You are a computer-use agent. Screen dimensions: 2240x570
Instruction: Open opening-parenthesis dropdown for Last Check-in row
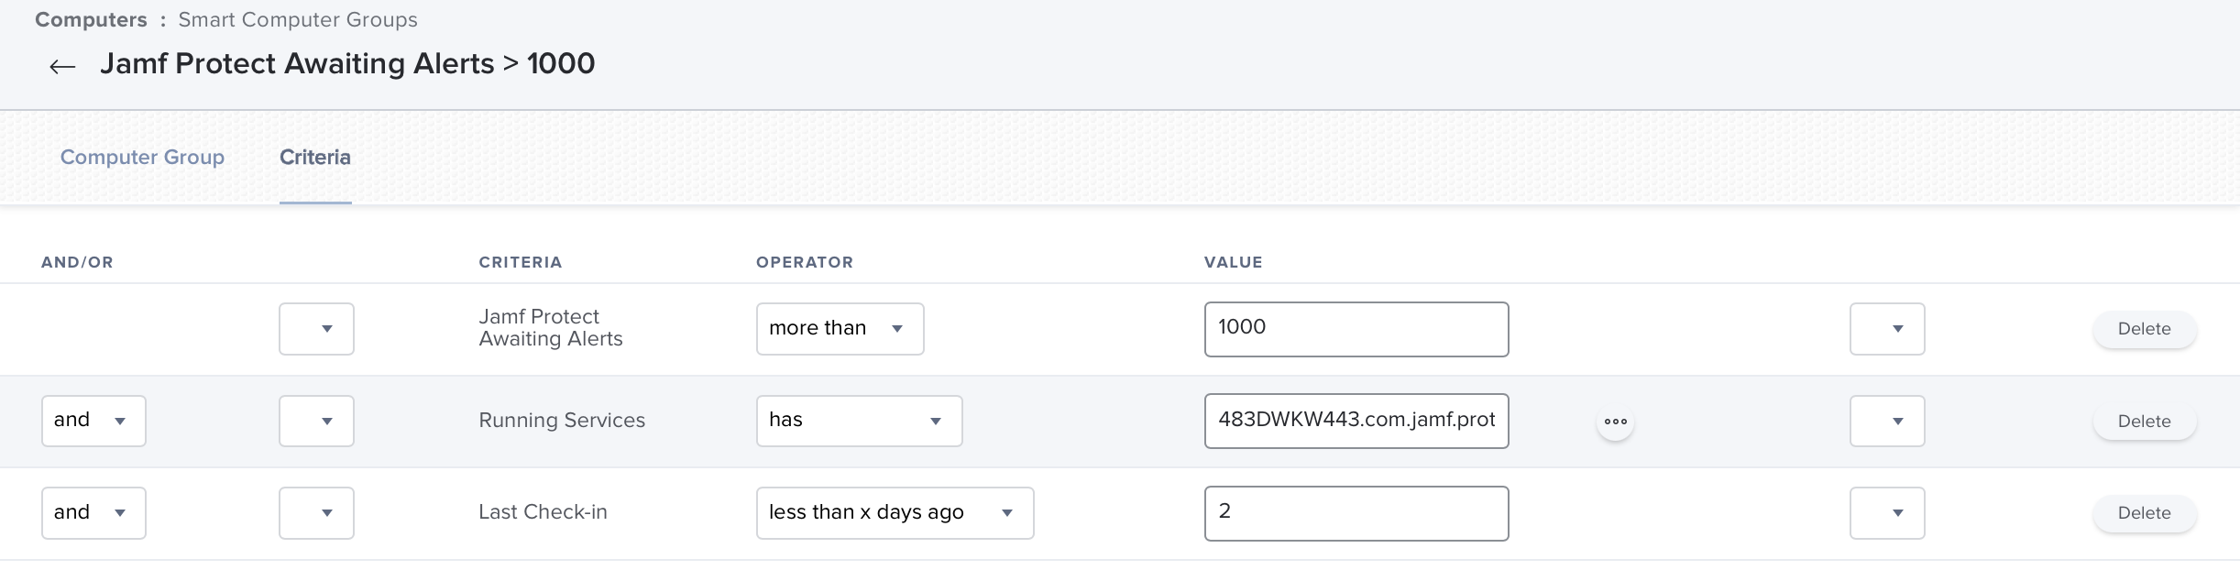316,513
